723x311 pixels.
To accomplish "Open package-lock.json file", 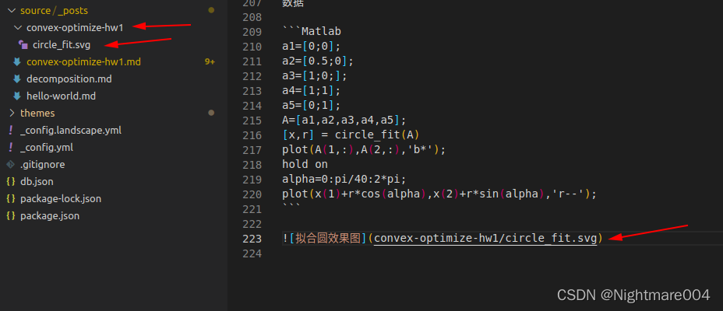I will (61, 199).
